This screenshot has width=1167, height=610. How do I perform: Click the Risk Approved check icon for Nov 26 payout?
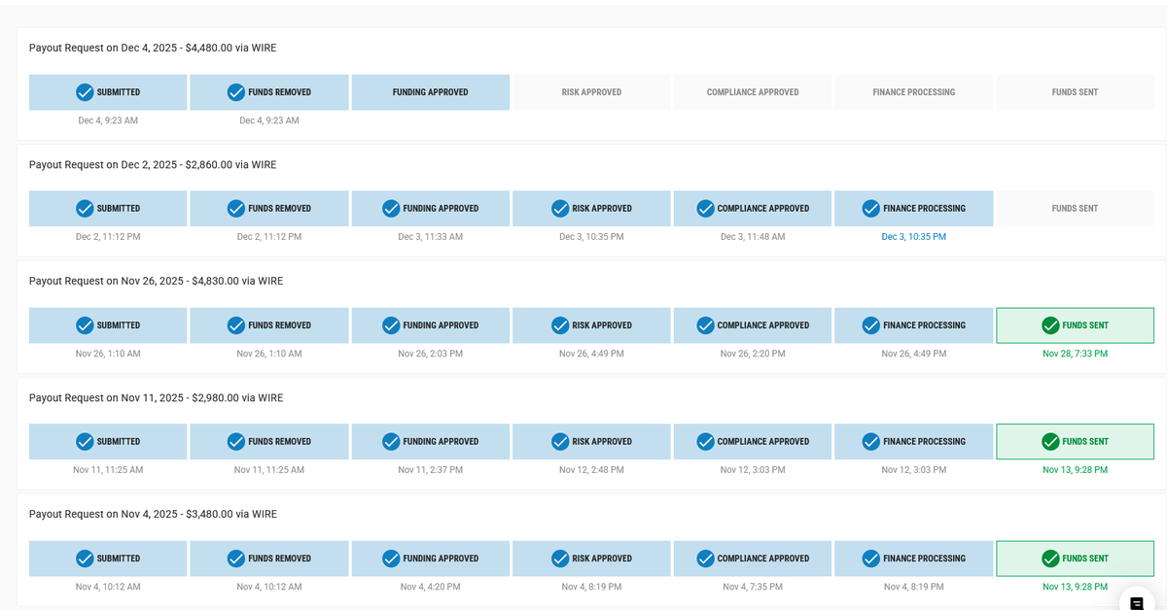[x=560, y=325]
